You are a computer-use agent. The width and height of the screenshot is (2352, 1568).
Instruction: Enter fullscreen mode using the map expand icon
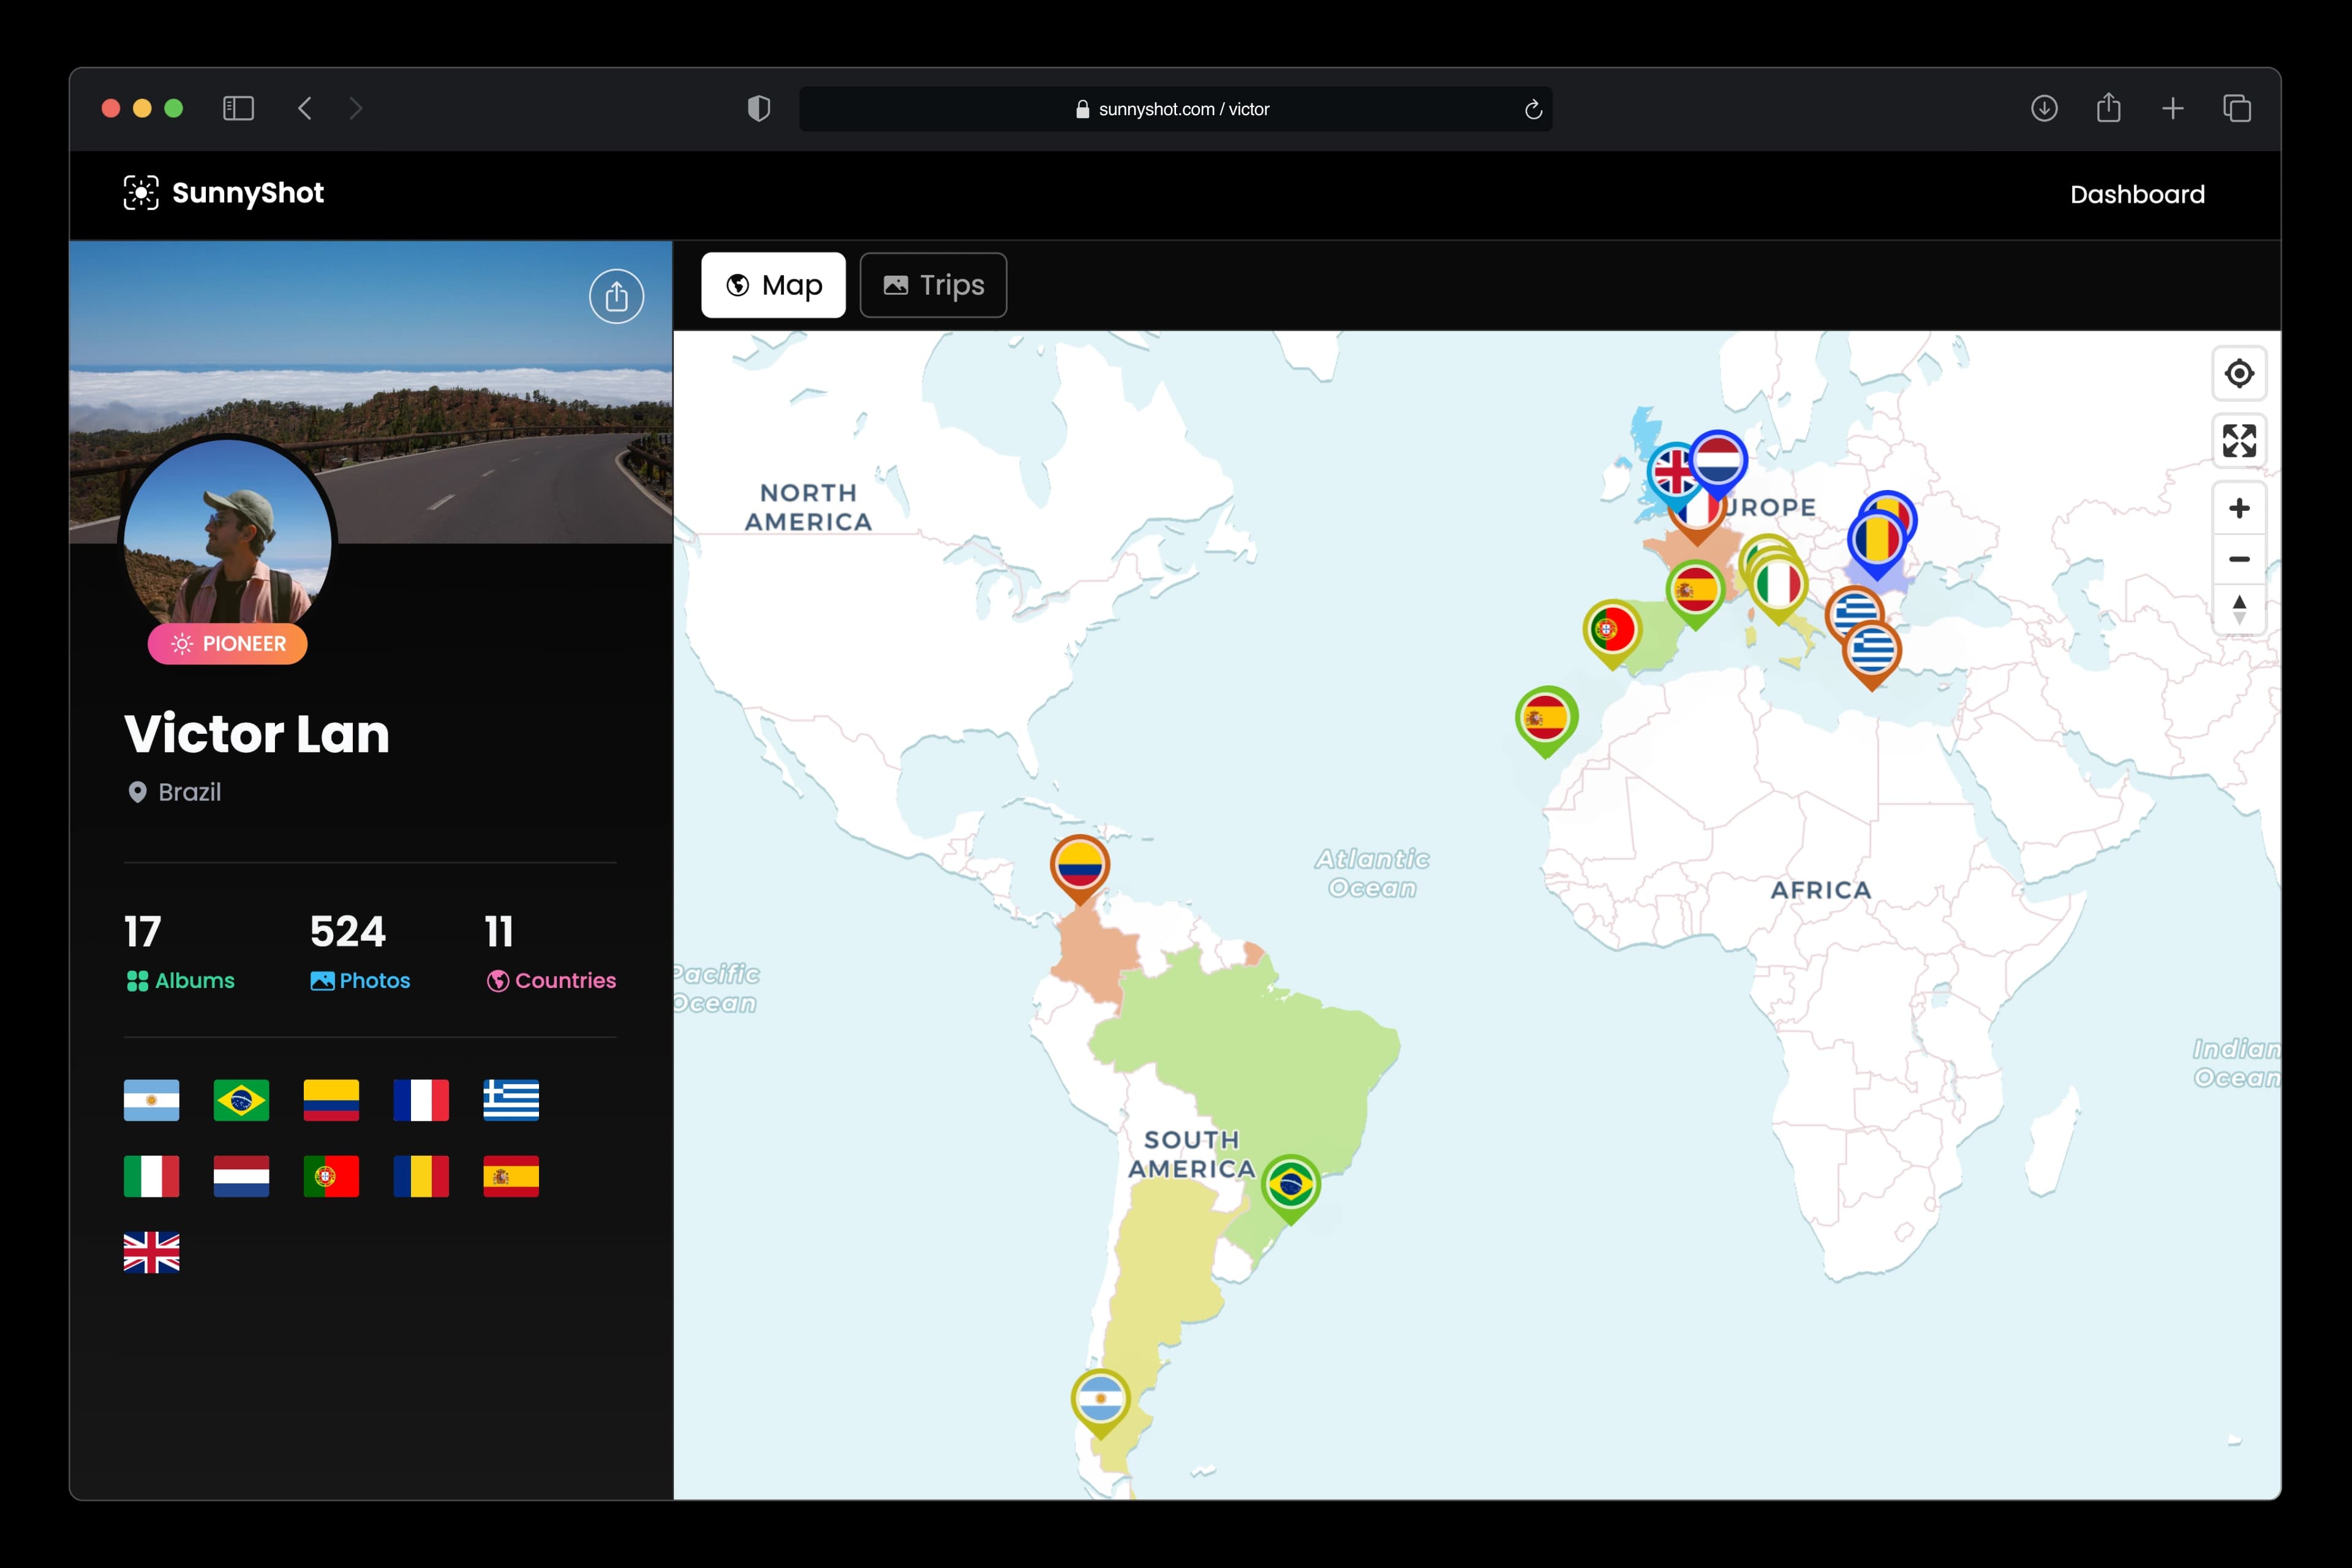(x=2240, y=440)
